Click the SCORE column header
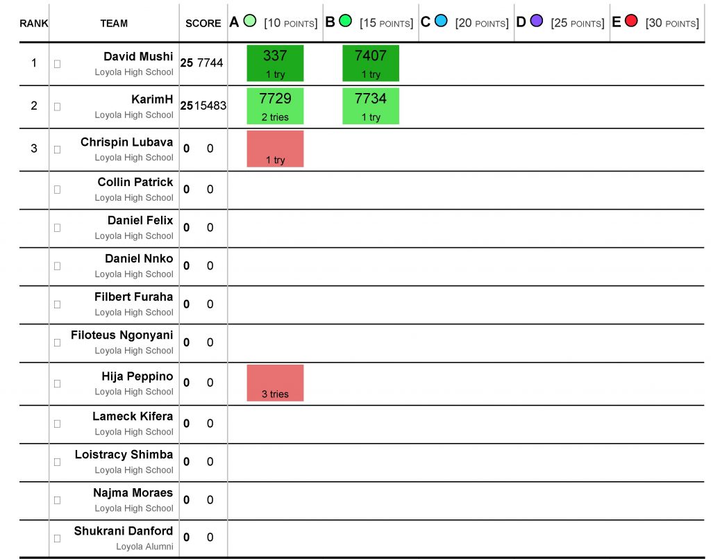Viewport: 711px width, 559px height. [203, 24]
